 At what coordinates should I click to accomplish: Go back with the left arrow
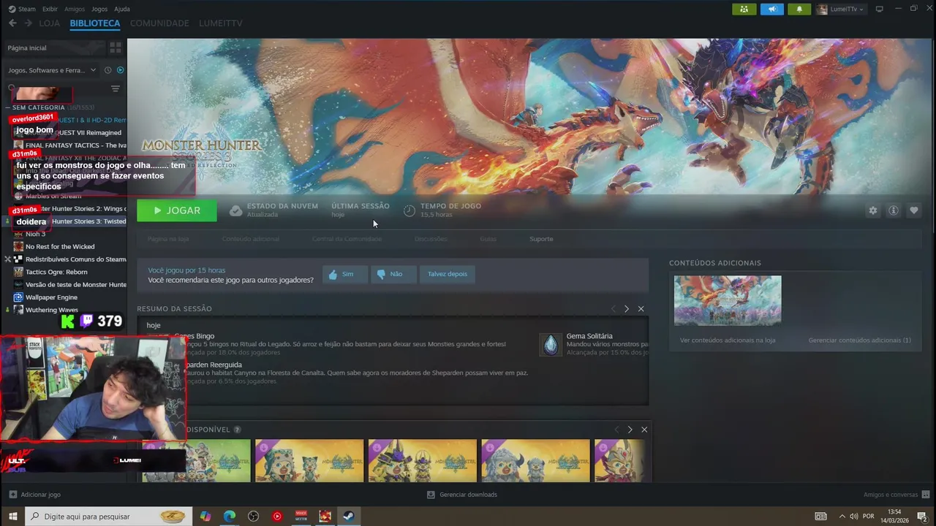12,23
